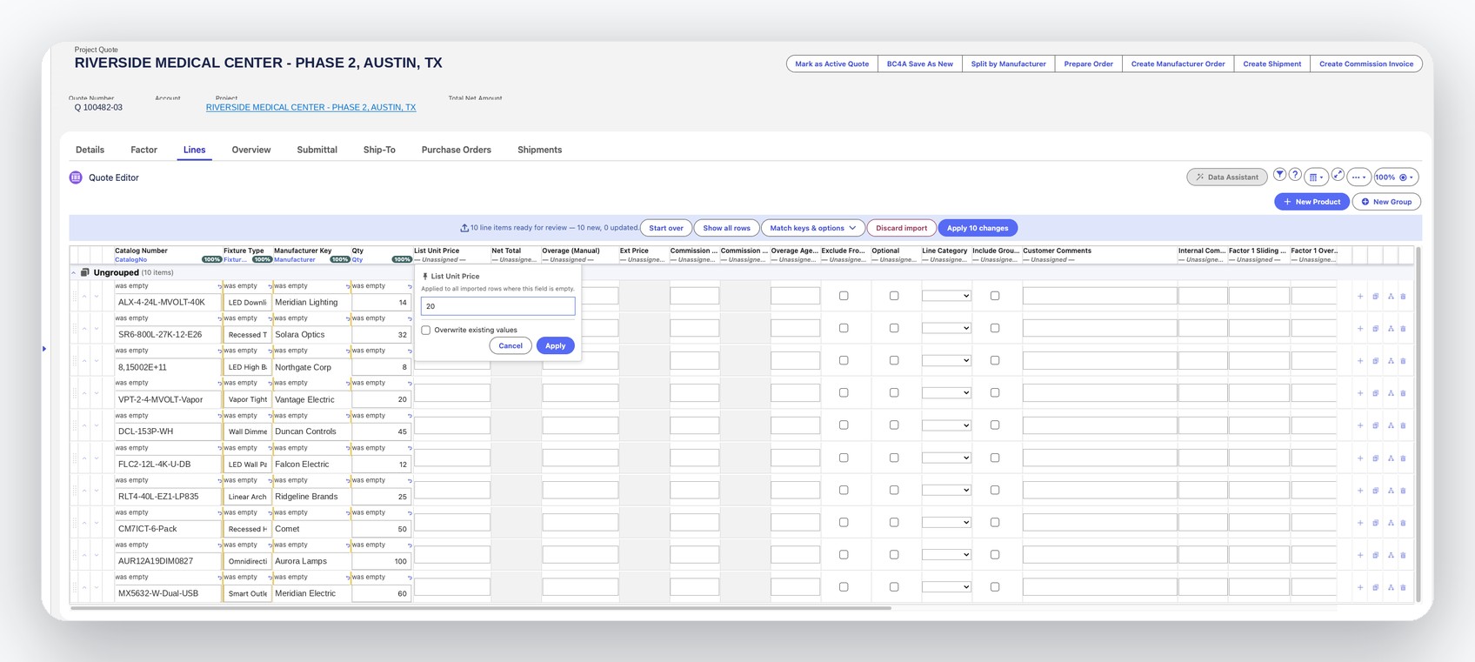Delete the ALX-4-24L-MVOLT-40K row with the trash icon
Image resolution: width=1475 pixels, height=662 pixels.
tap(1403, 297)
